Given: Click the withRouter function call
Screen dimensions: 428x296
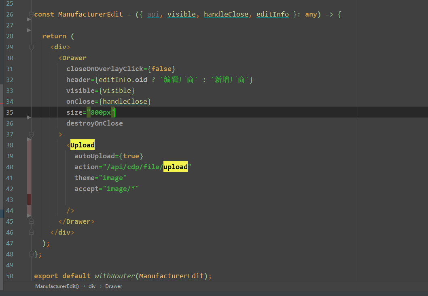Looking at the screenshot, I should [115, 276].
